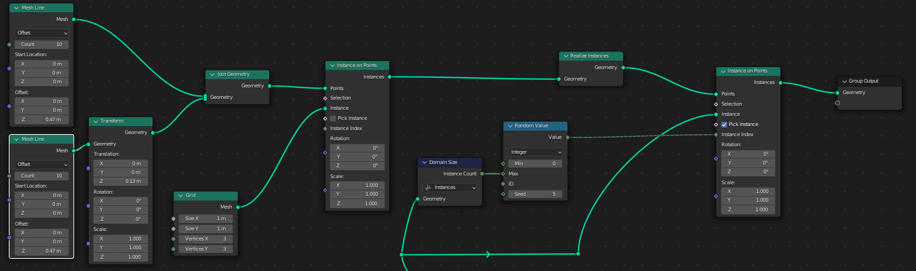
Task: Open the Instances component dropdown in Domain Size
Action: [x=450, y=187]
